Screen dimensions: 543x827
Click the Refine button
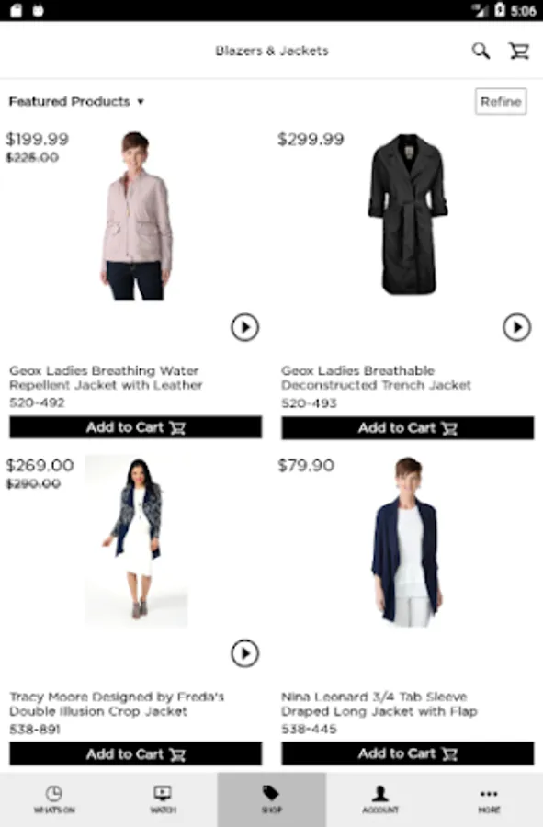click(x=501, y=101)
